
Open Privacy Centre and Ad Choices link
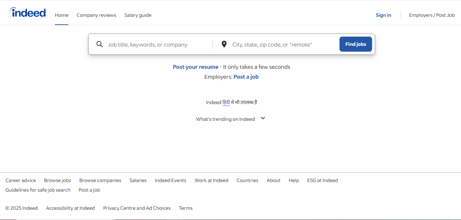(137, 208)
